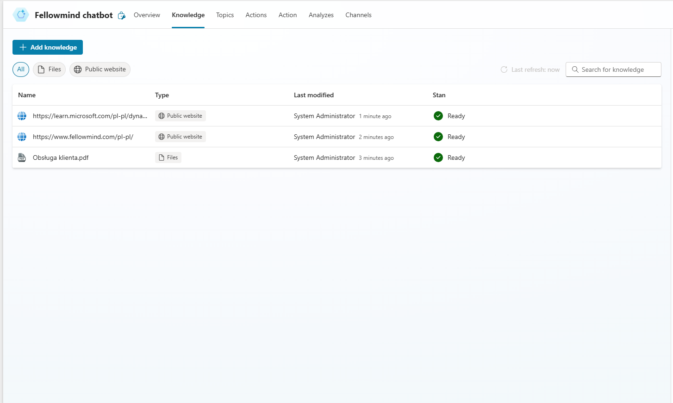The width and height of the screenshot is (673, 403).
Task: Click the '3 minutes ago' timestamp
Action: tap(376, 158)
